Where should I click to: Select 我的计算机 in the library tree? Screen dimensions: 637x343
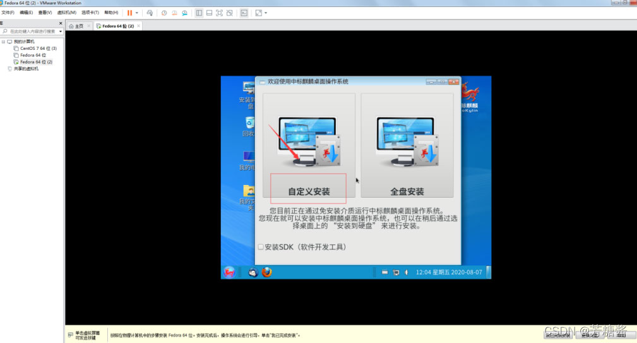(x=24, y=42)
